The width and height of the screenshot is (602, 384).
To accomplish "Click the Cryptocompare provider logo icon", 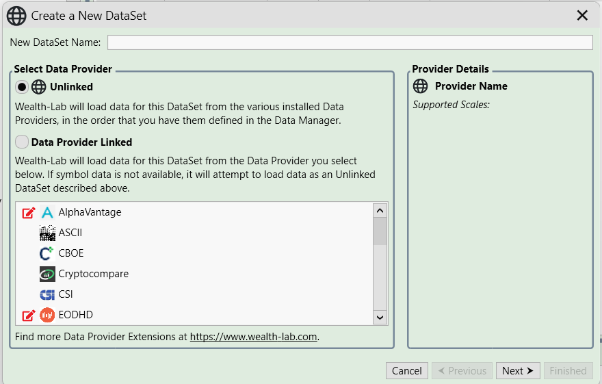I will click(47, 274).
